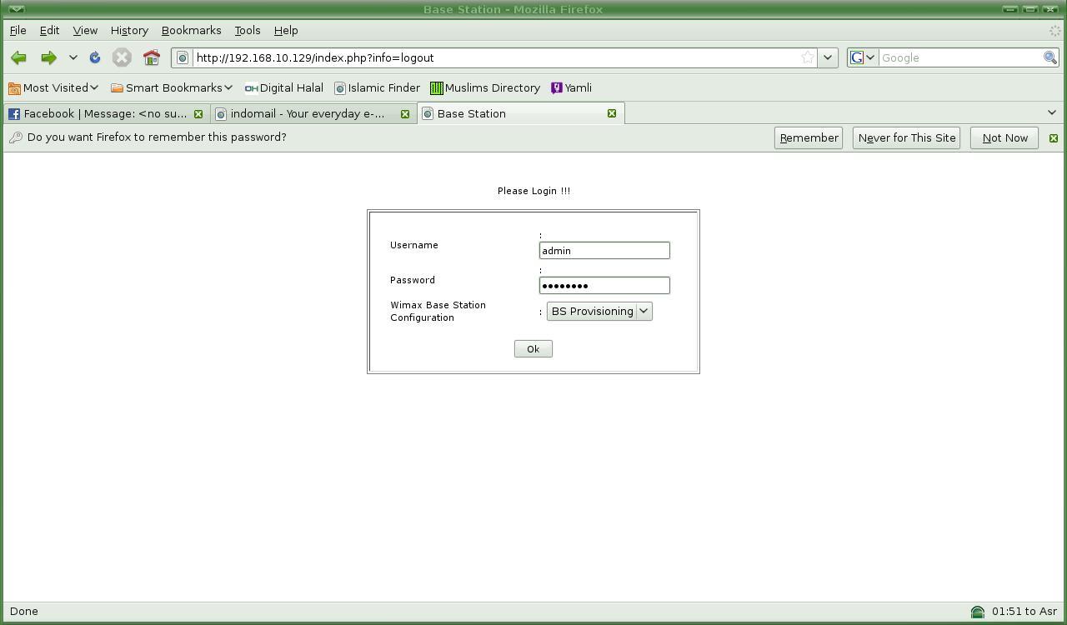Open the Muslims Directory bookmark
This screenshot has width=1067, height=625.
pyautogui.click(x=485, y=87)
